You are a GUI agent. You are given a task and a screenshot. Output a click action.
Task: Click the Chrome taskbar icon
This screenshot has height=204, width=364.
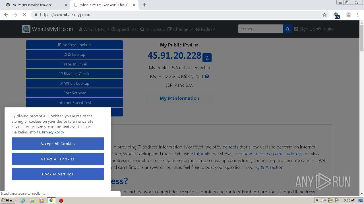click(51, 200)
